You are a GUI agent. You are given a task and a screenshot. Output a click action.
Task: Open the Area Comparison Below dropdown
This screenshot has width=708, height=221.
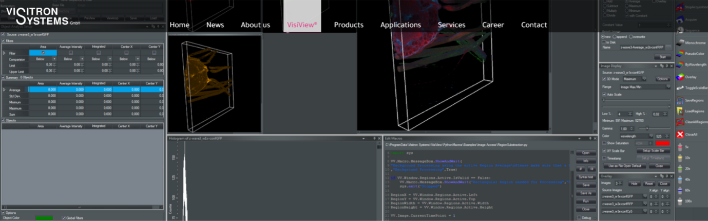click(x=43, y=59)
